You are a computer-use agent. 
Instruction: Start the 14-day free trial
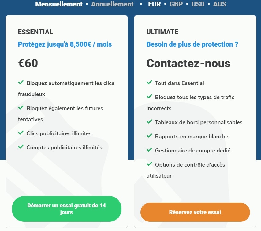66,209
